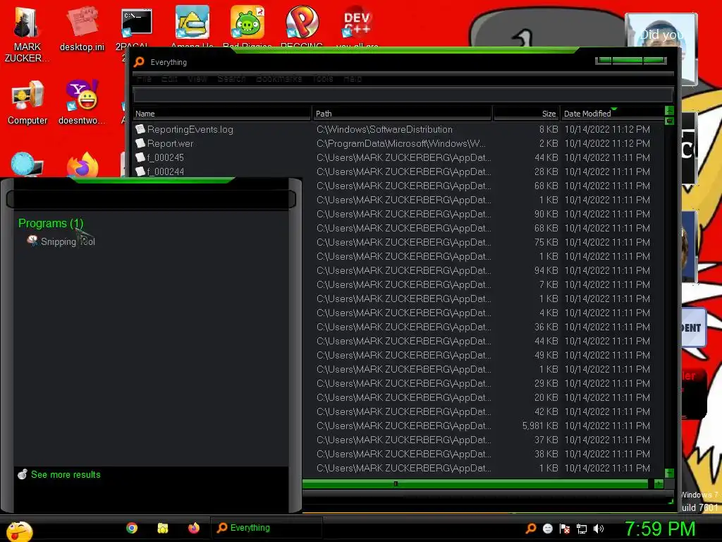Image resolution: width=722 pixels, height=542 pixels.
Task: Open the Bookmarks menu in Everything
Action: coord(279,79)
